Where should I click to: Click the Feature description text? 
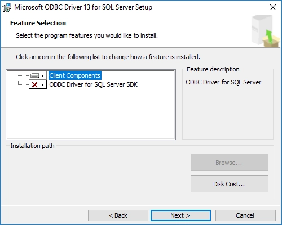pos(223,82)
